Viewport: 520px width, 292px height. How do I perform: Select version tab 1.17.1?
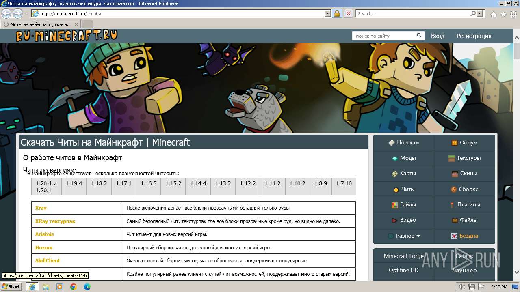click(123, 187)
